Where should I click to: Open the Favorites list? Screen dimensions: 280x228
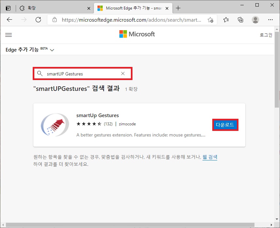click(x=226, y=20)
